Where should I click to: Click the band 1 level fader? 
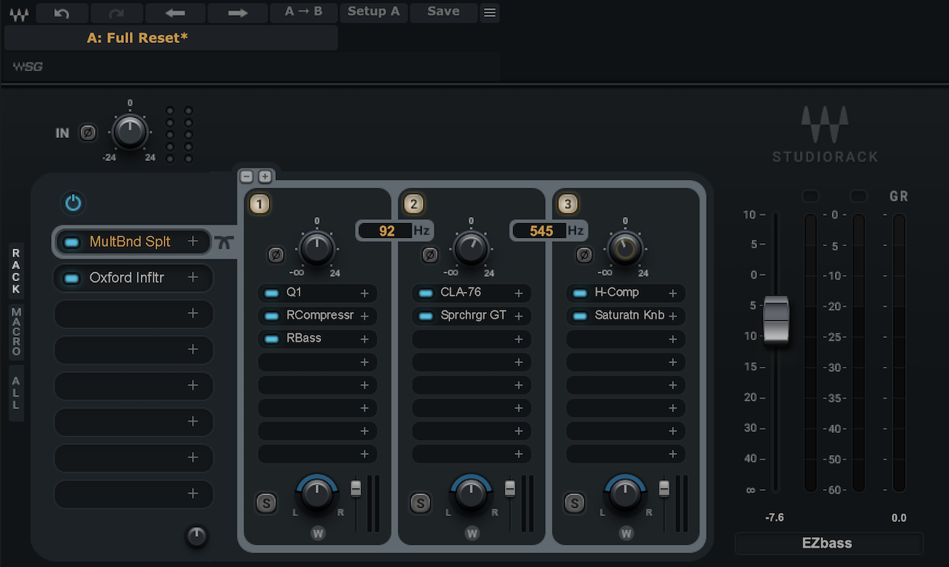(x=356, y=488)
